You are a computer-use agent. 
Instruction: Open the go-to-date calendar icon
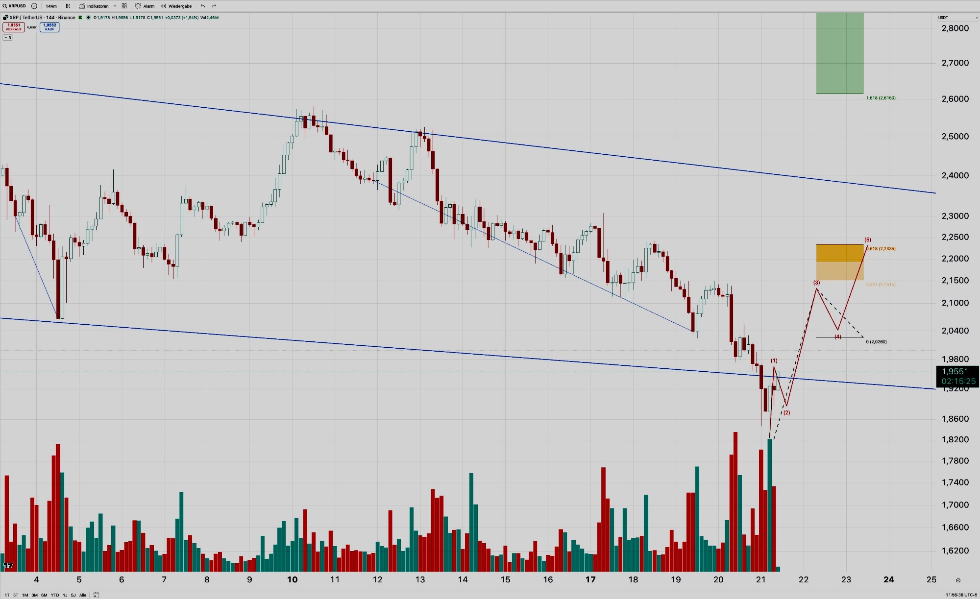click(97, 595)
